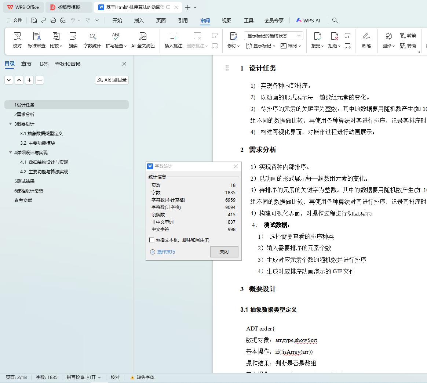Click the plus button to promote outline level

click(x=29, y=80)
